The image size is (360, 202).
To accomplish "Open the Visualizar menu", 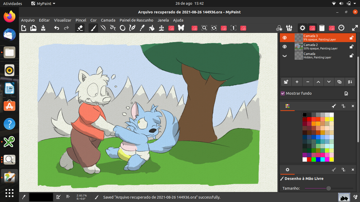I will [63, 20].
